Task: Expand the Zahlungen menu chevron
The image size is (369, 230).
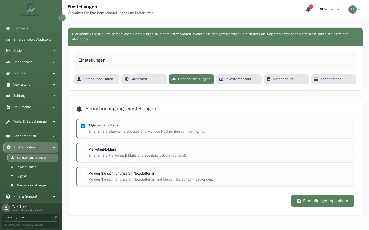Action: [x=54, y=96]
